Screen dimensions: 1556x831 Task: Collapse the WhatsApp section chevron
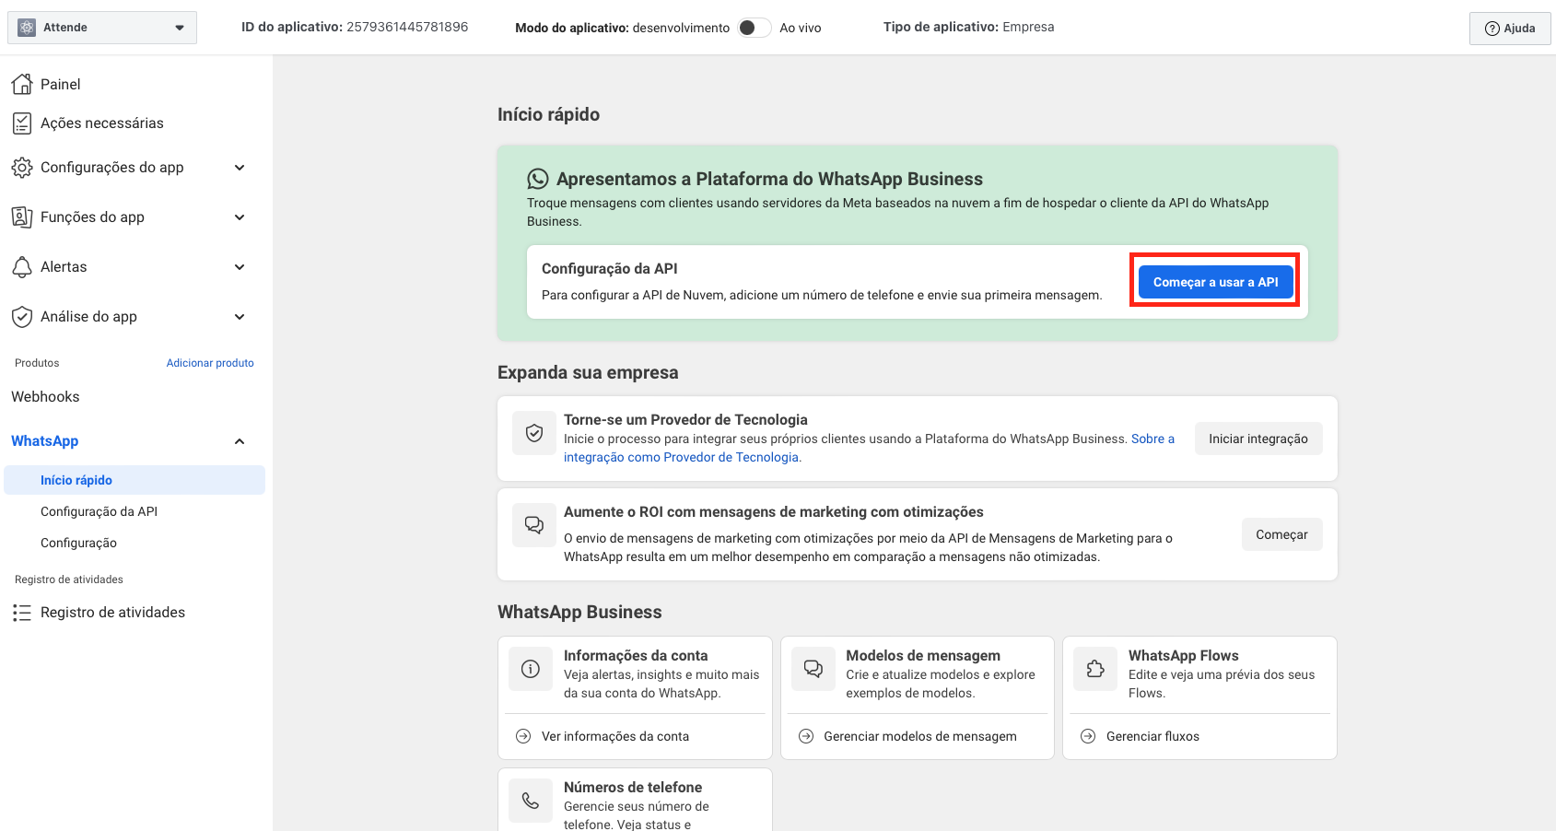(240, 441)
